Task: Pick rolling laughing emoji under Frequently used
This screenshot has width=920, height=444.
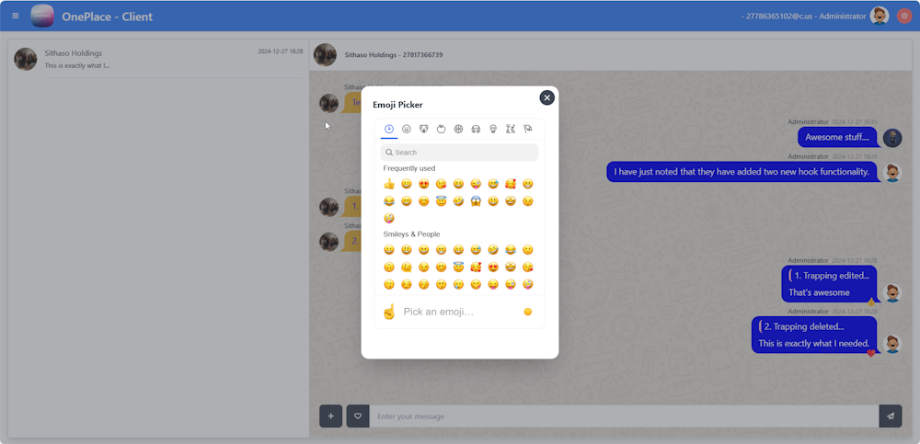Action: coord(458,201)
